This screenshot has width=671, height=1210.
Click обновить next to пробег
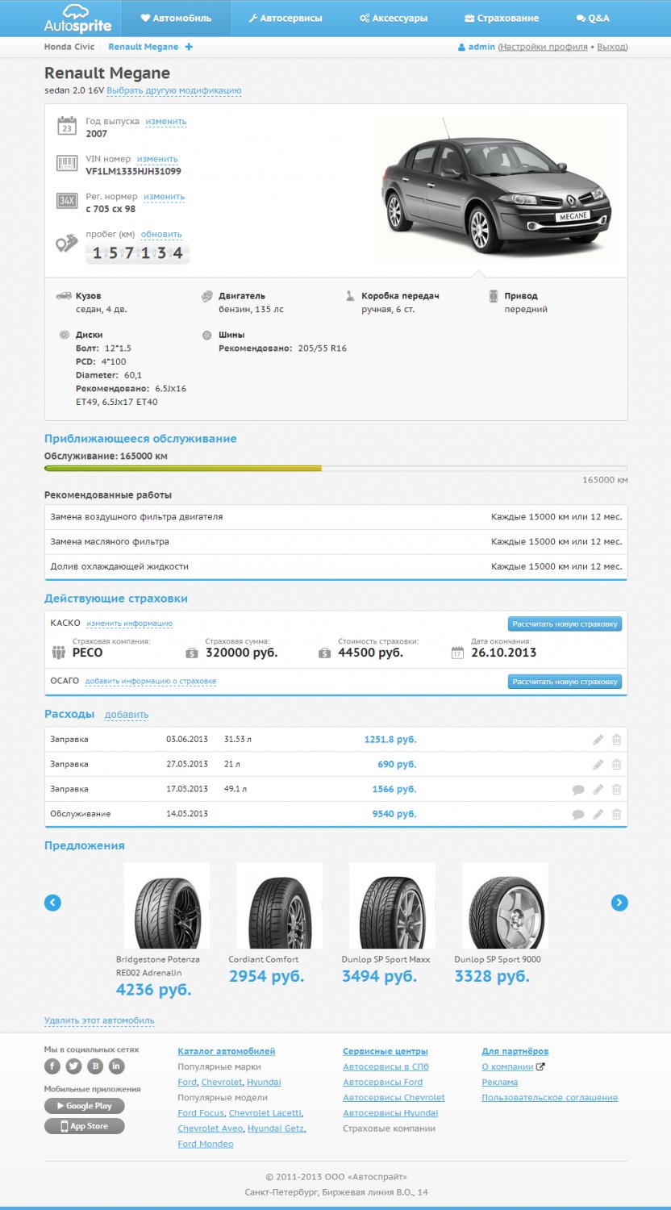161,235
